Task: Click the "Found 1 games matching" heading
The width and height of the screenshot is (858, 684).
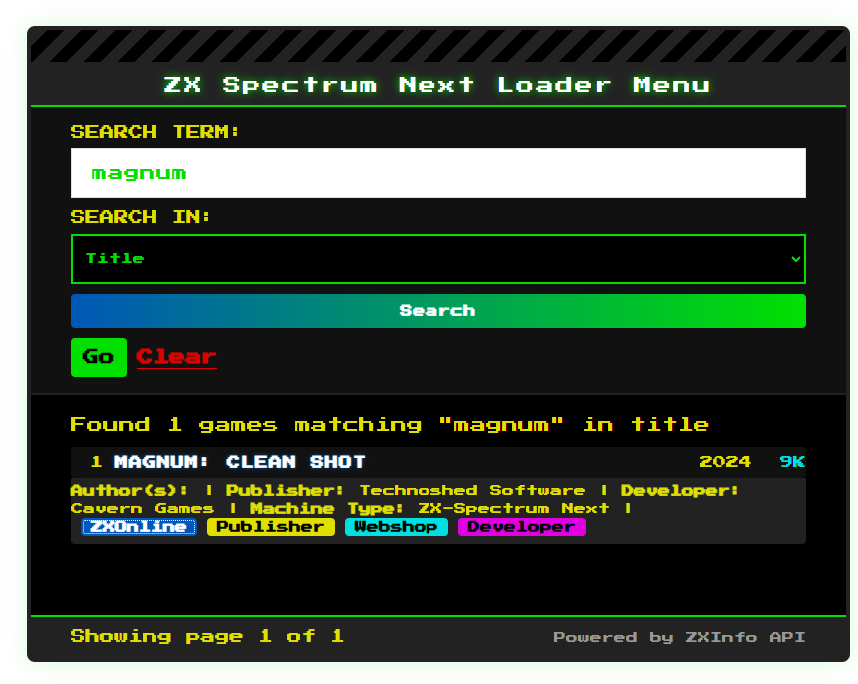Action: (x=389, y=425)
